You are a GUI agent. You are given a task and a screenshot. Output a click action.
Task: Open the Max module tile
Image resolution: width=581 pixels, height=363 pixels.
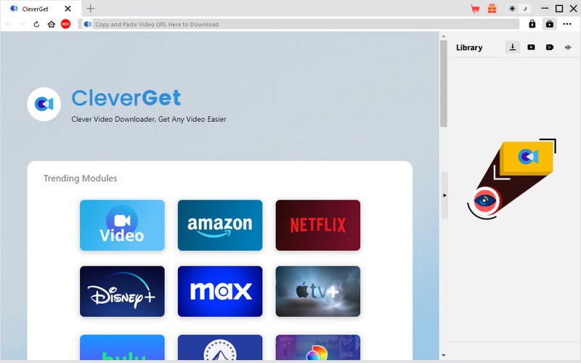220,291
